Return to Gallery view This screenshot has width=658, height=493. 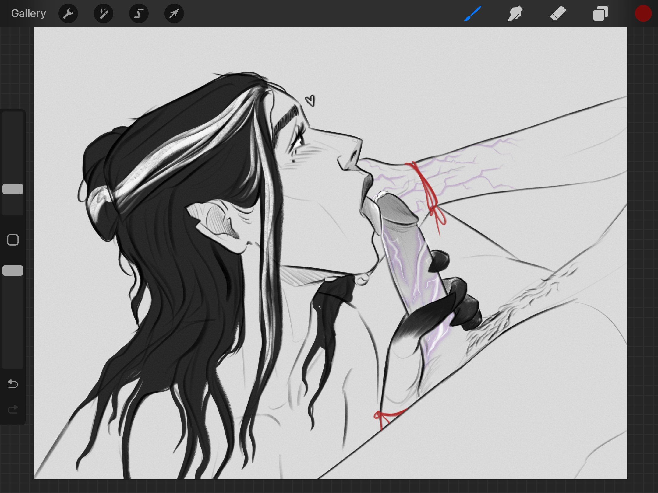tap(28, 14)
